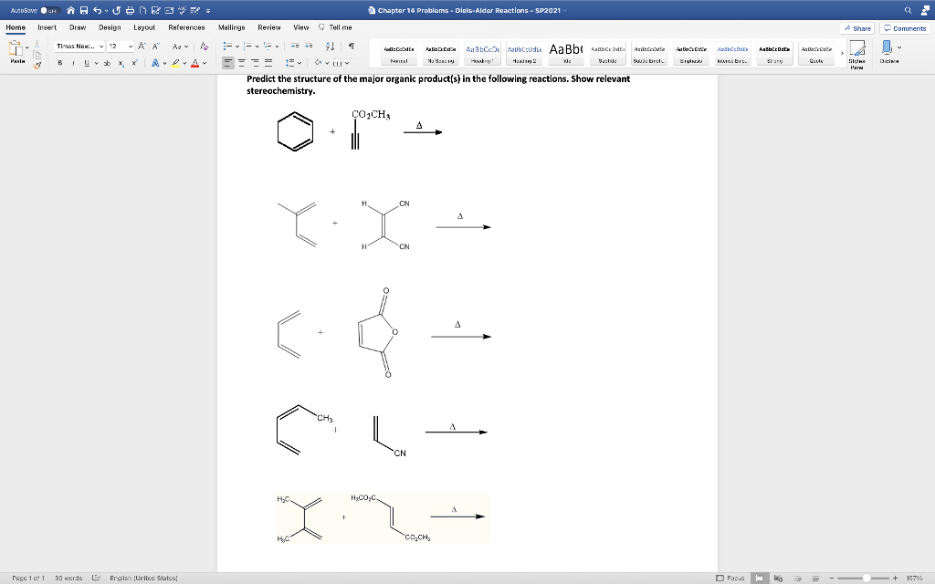Viewport: 935px width, 584px height.
Task: Apply subscript formatting
Action: pyautogui.click(x=121, y=63)
